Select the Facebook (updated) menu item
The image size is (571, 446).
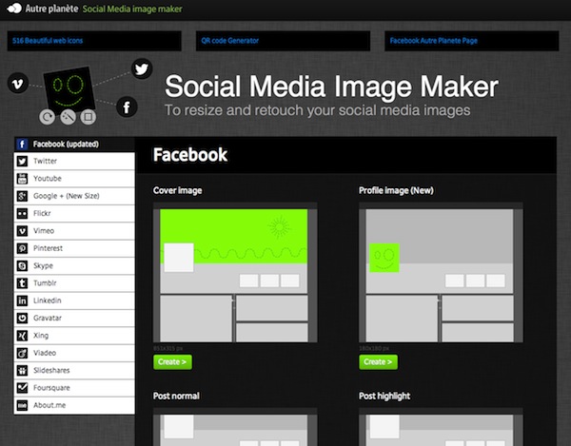(x=74, y=144)
